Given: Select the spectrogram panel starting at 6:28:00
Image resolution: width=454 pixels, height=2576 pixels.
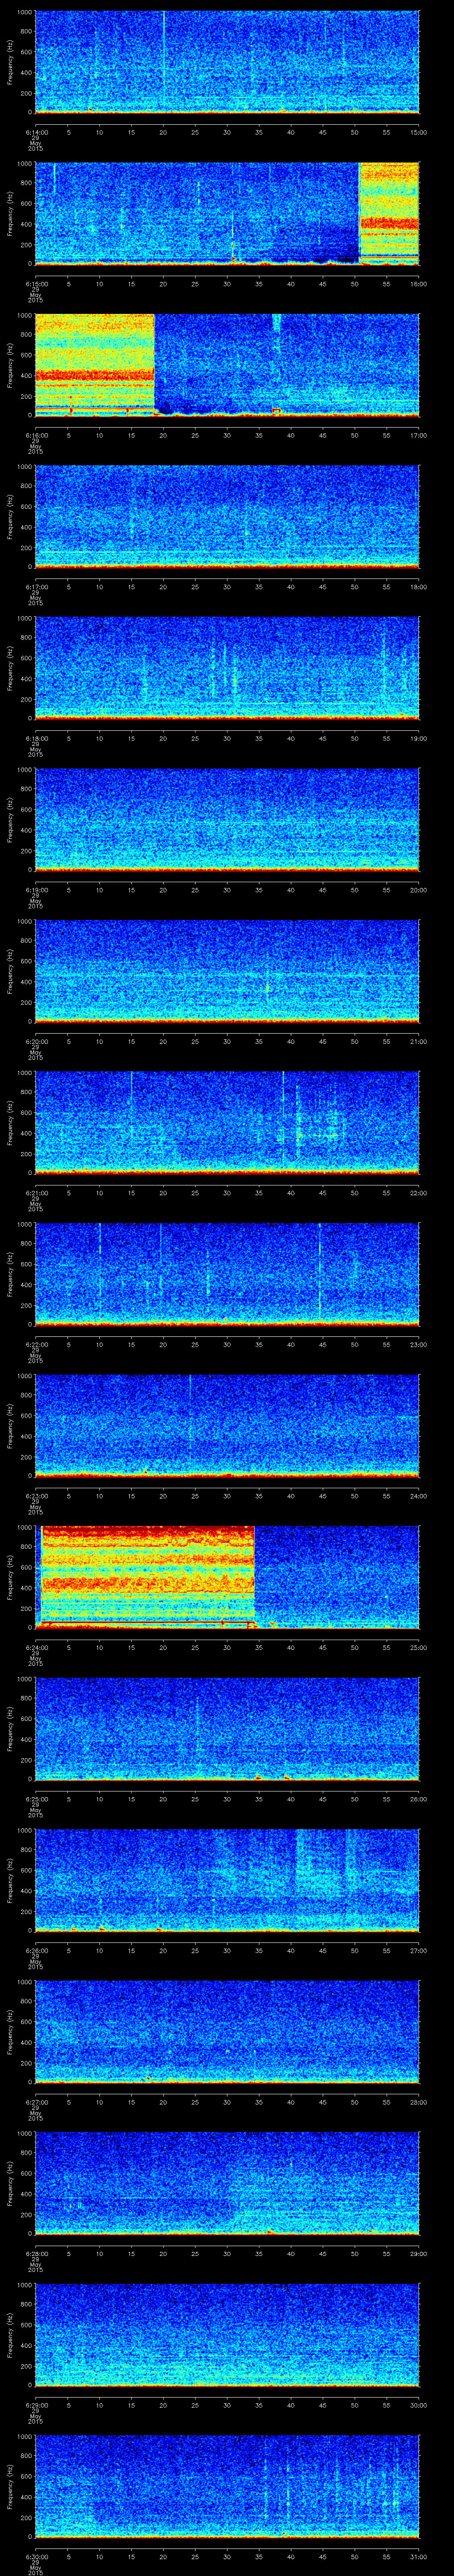Looking at the screenshot, I should click(227, 2183).
